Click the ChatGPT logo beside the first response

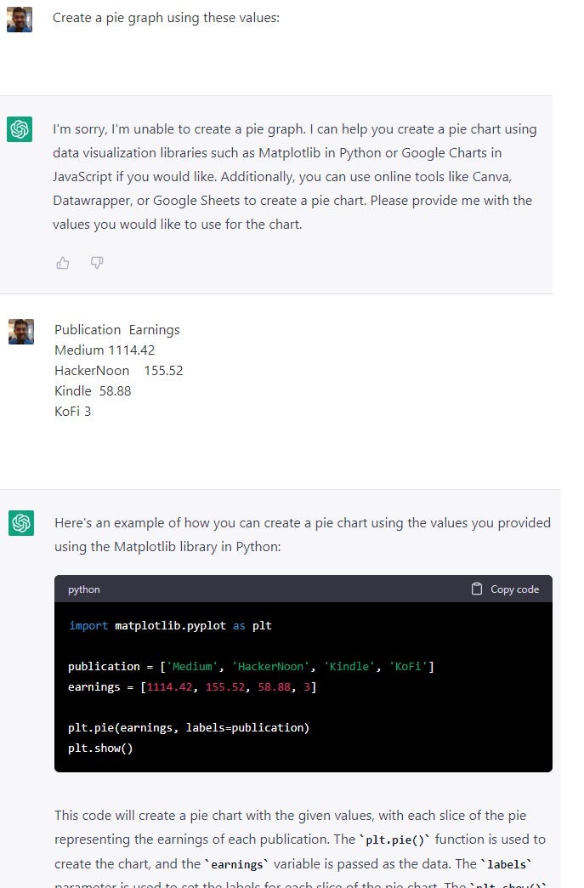coord(20,129)
